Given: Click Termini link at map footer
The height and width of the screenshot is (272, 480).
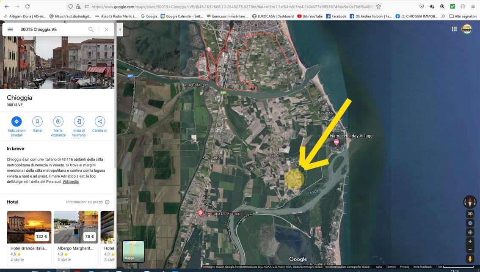Looking at the screenshot, I should (x=391, y=267).
